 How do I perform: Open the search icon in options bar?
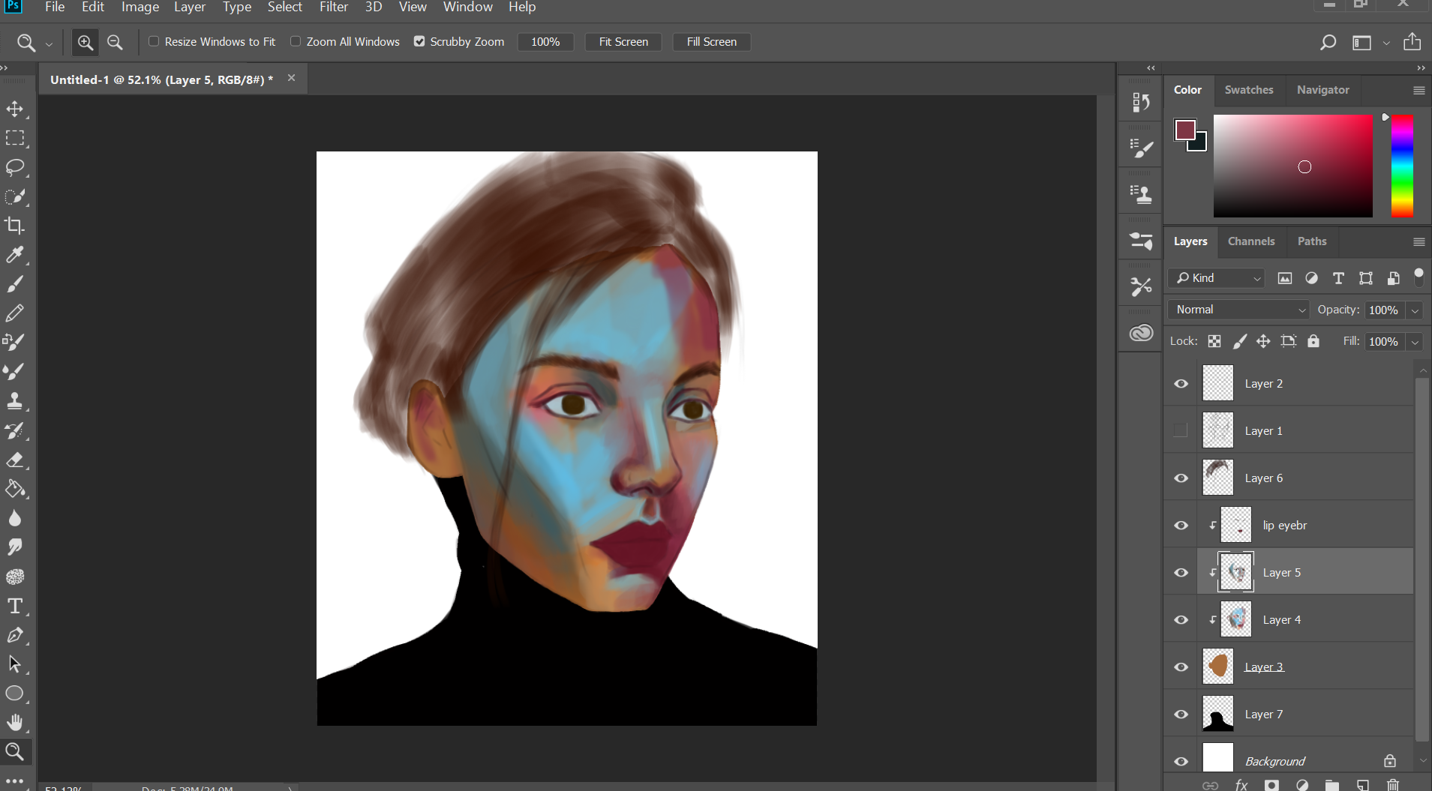[1328, 42]
